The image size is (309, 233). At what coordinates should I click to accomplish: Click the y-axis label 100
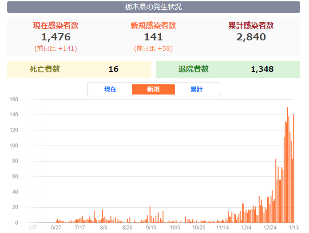click(14, 146)
